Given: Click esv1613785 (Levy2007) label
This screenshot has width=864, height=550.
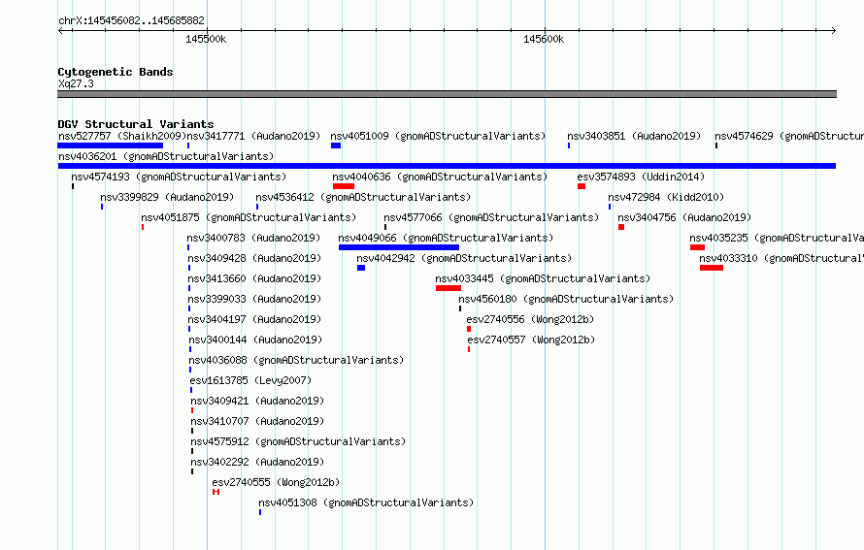Looking at the screenshot, I should point(250,380).
